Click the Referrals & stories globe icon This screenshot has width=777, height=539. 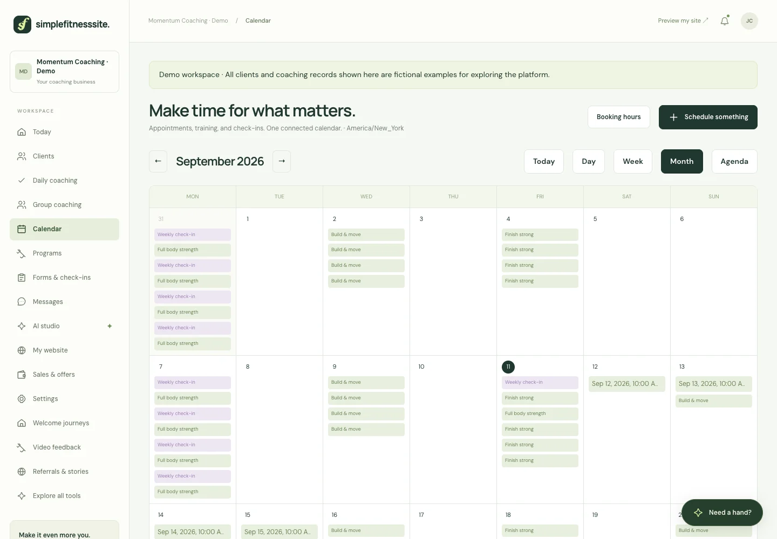(22, 472)
